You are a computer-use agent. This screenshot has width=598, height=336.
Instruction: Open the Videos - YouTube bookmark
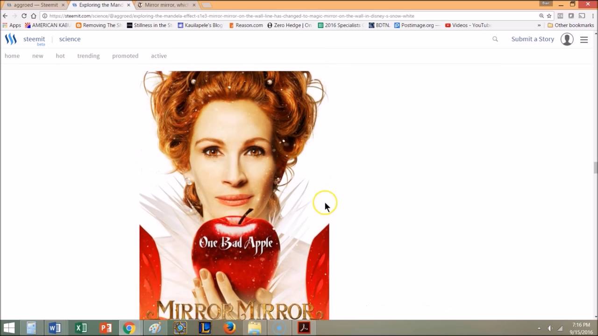pos(468,25)
